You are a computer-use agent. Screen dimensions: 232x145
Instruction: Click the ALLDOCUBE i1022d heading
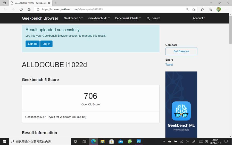(54, 65)
